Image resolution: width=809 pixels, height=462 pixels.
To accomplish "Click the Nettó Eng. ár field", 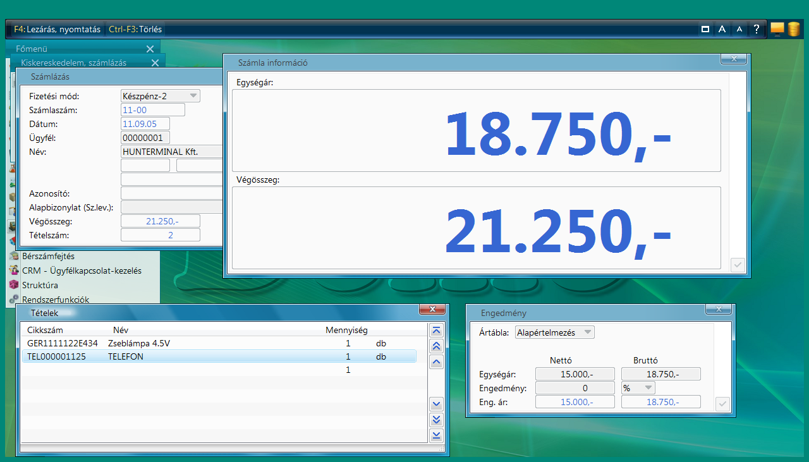I will (x=575, y=402).
